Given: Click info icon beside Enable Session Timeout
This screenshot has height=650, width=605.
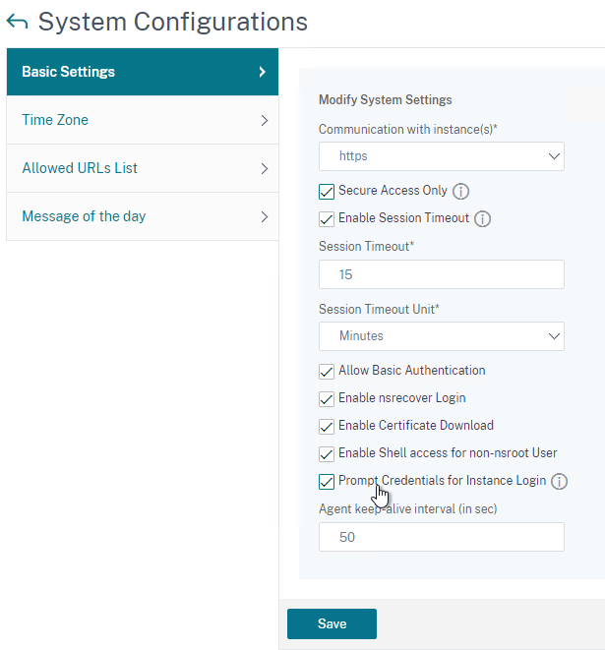Looking at the screenshot, I should (x=482, y=218).
